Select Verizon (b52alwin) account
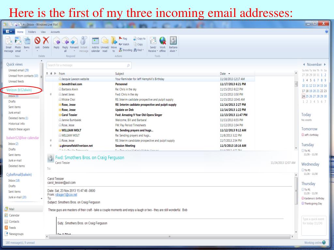The image size is (334, 250). (19, 90)
